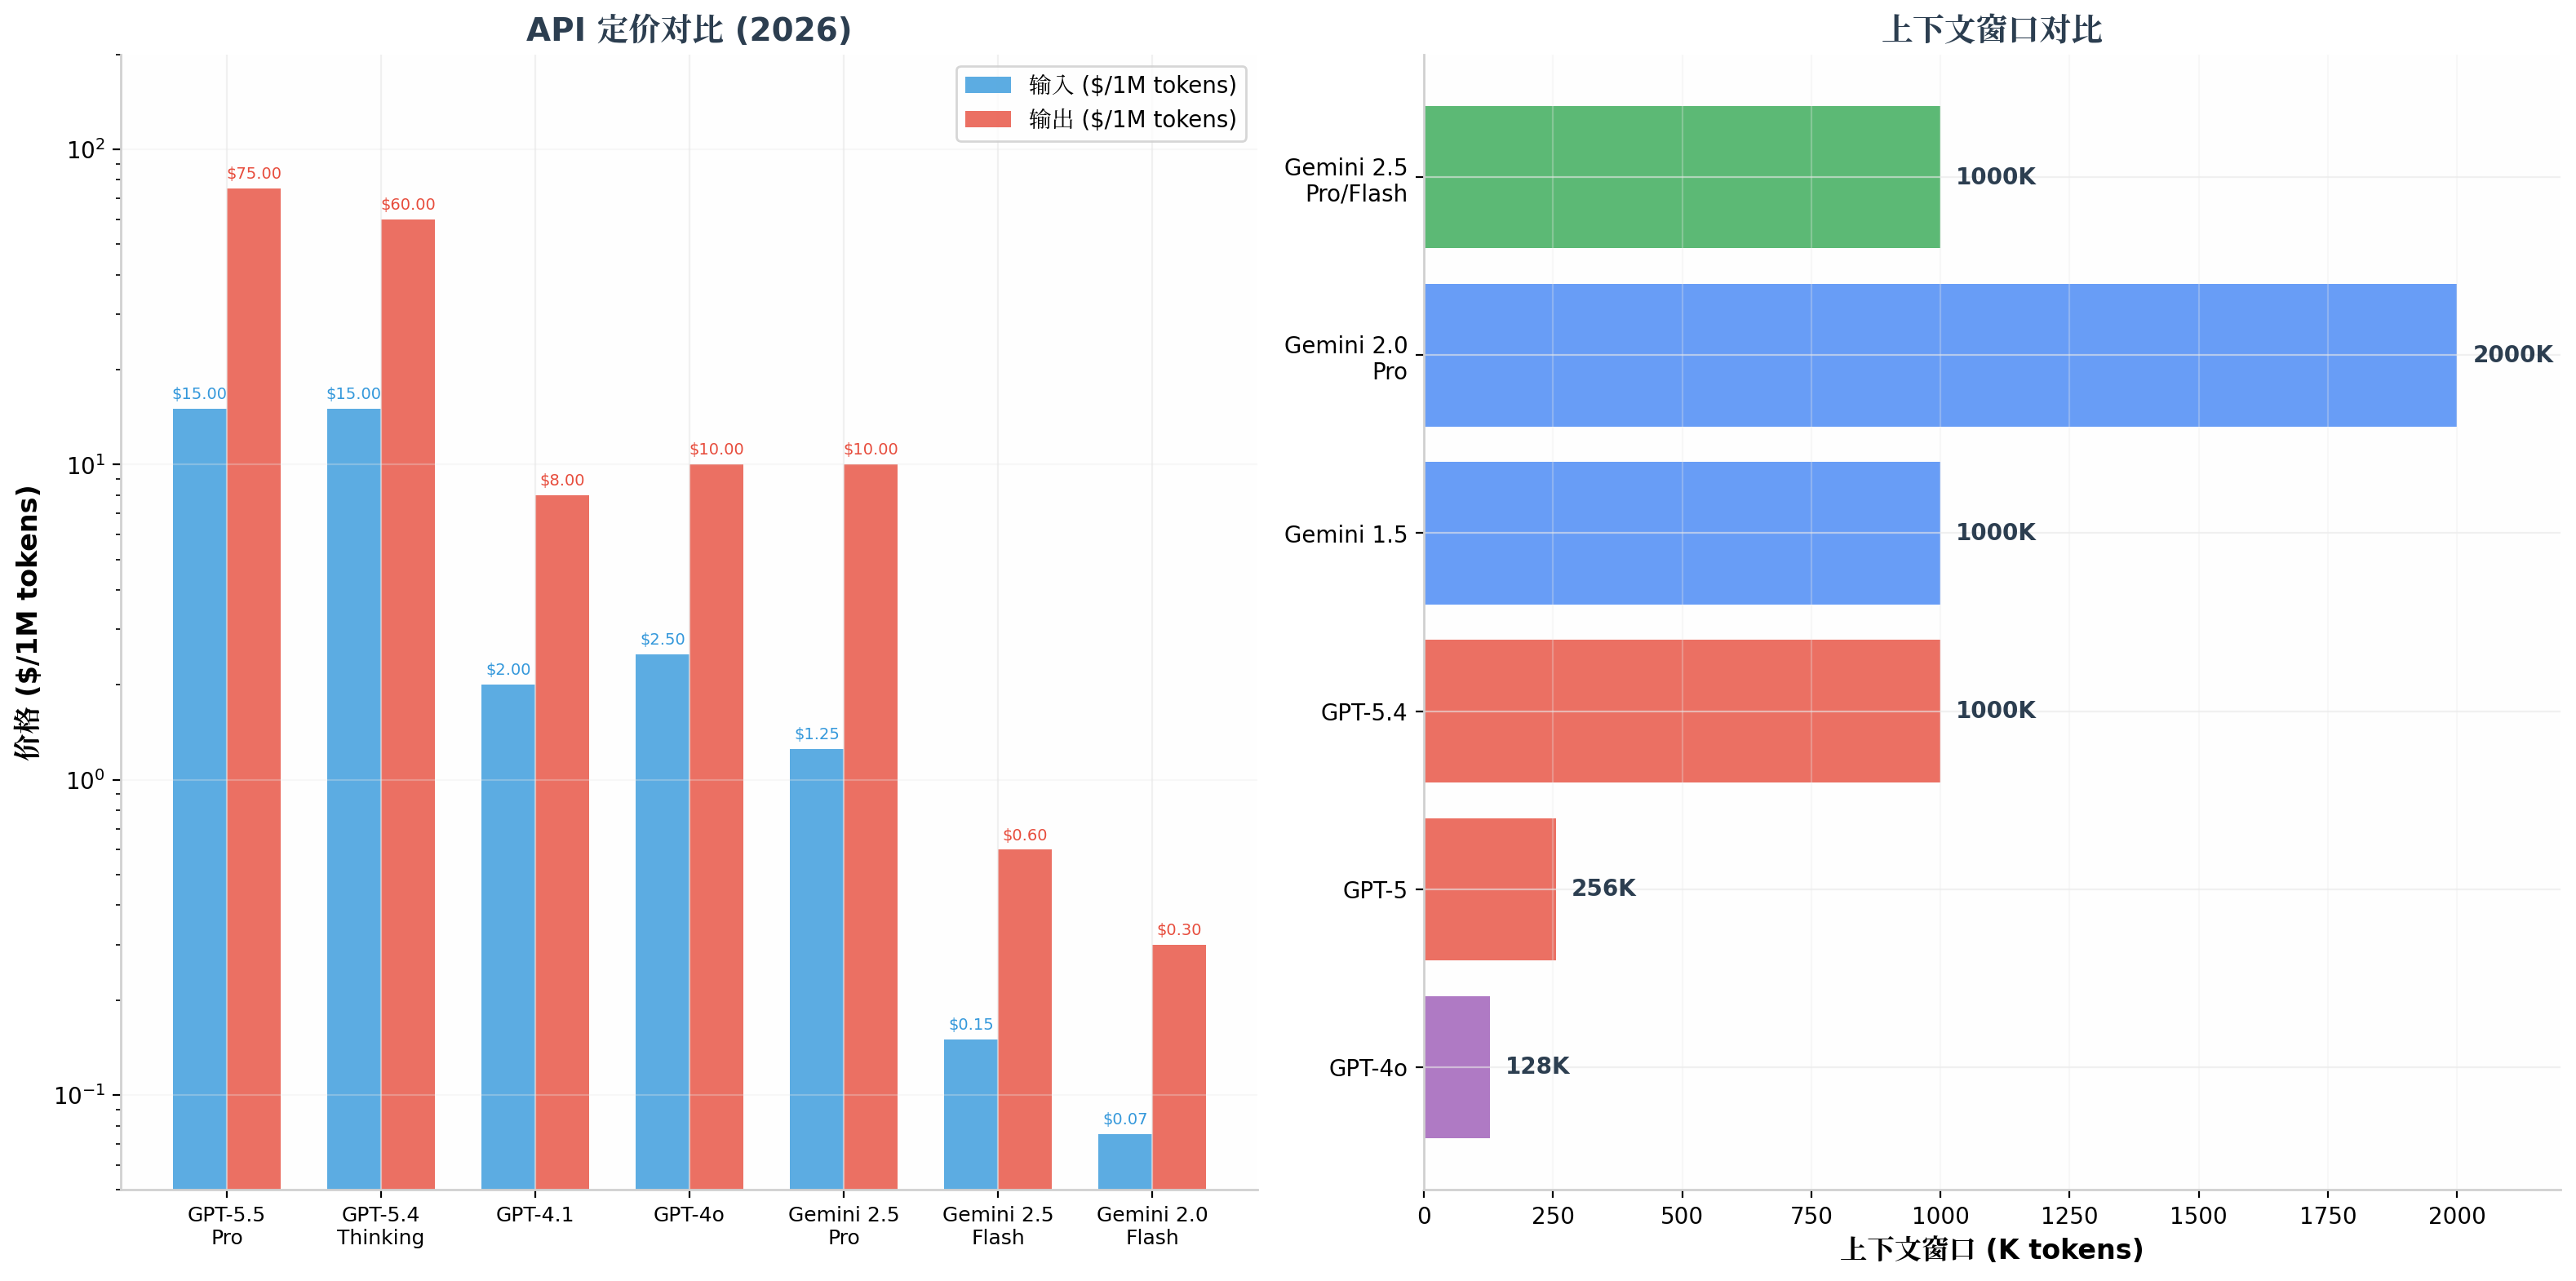This screenshot has width=2576, height=1281.
Task: Click the "Gemini 2.5 Pro/Flash" context window label
Action: [1346, 180]
